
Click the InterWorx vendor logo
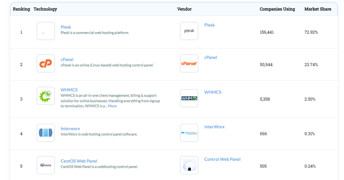(x=189, y=133)
